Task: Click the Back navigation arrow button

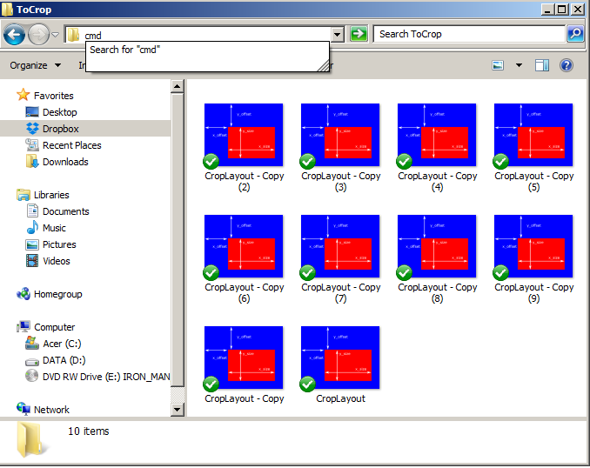Action: (15, 35)
